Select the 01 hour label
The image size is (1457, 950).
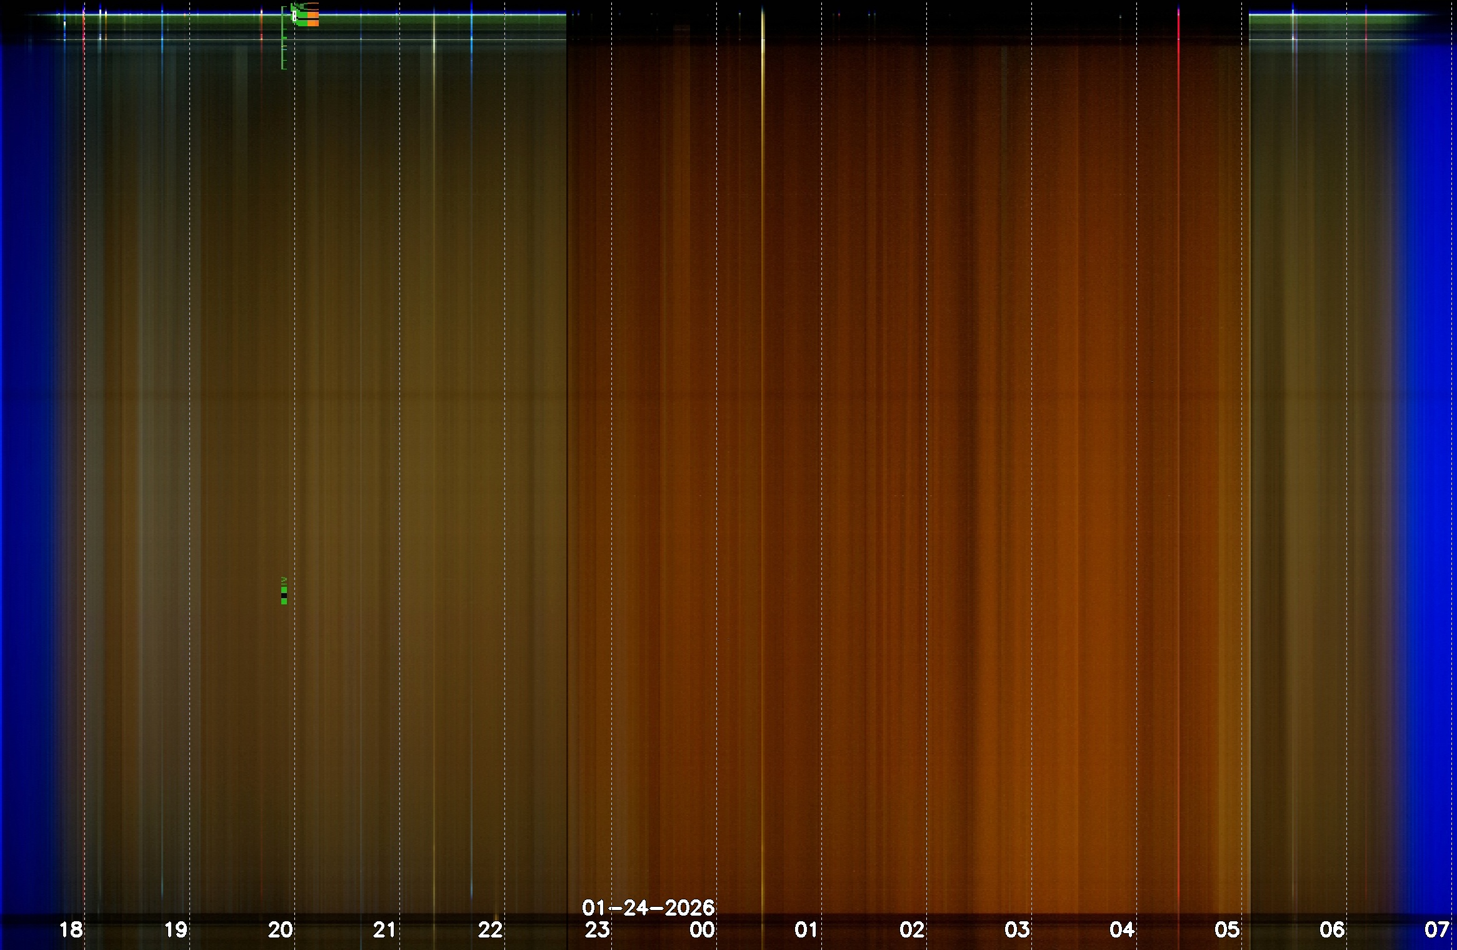806,930
